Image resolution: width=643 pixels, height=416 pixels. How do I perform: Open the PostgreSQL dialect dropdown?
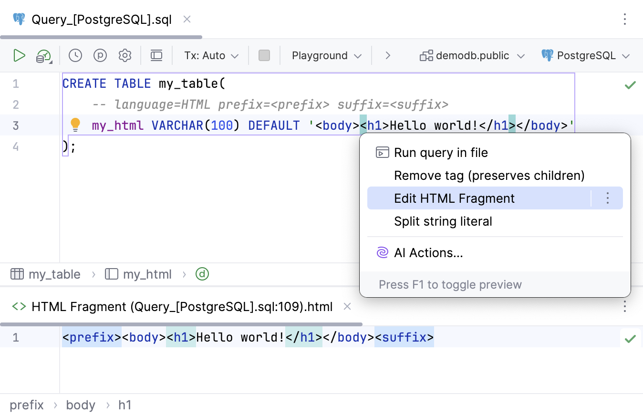(586, 55)
